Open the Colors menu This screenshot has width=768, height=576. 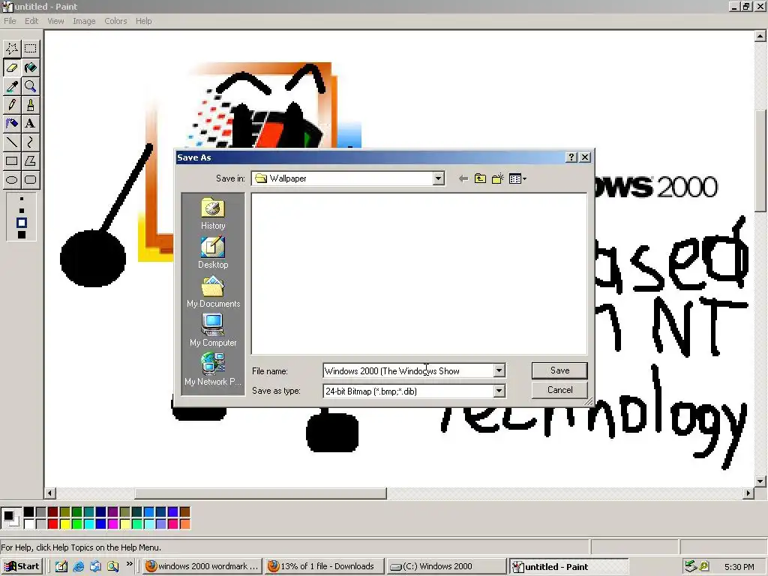115,21
